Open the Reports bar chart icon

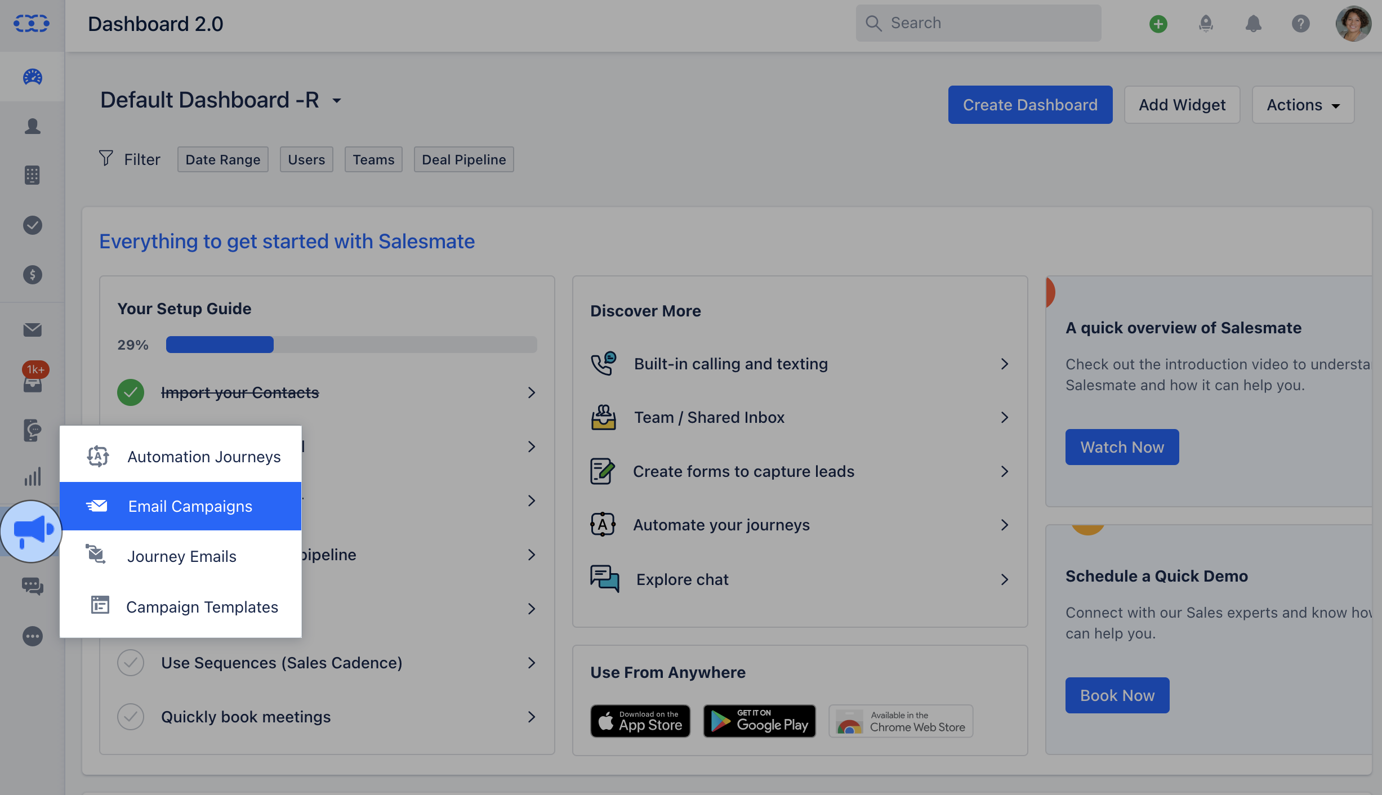[32, 477]
